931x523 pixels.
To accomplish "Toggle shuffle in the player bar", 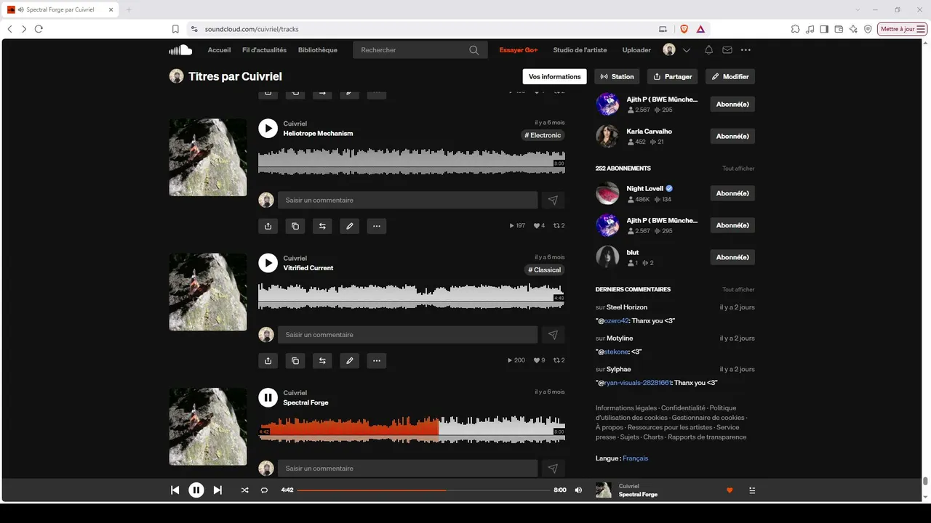I will (244, 490).
